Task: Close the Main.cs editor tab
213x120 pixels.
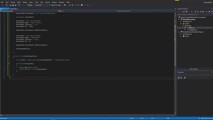Action: (x=8, y=9)
